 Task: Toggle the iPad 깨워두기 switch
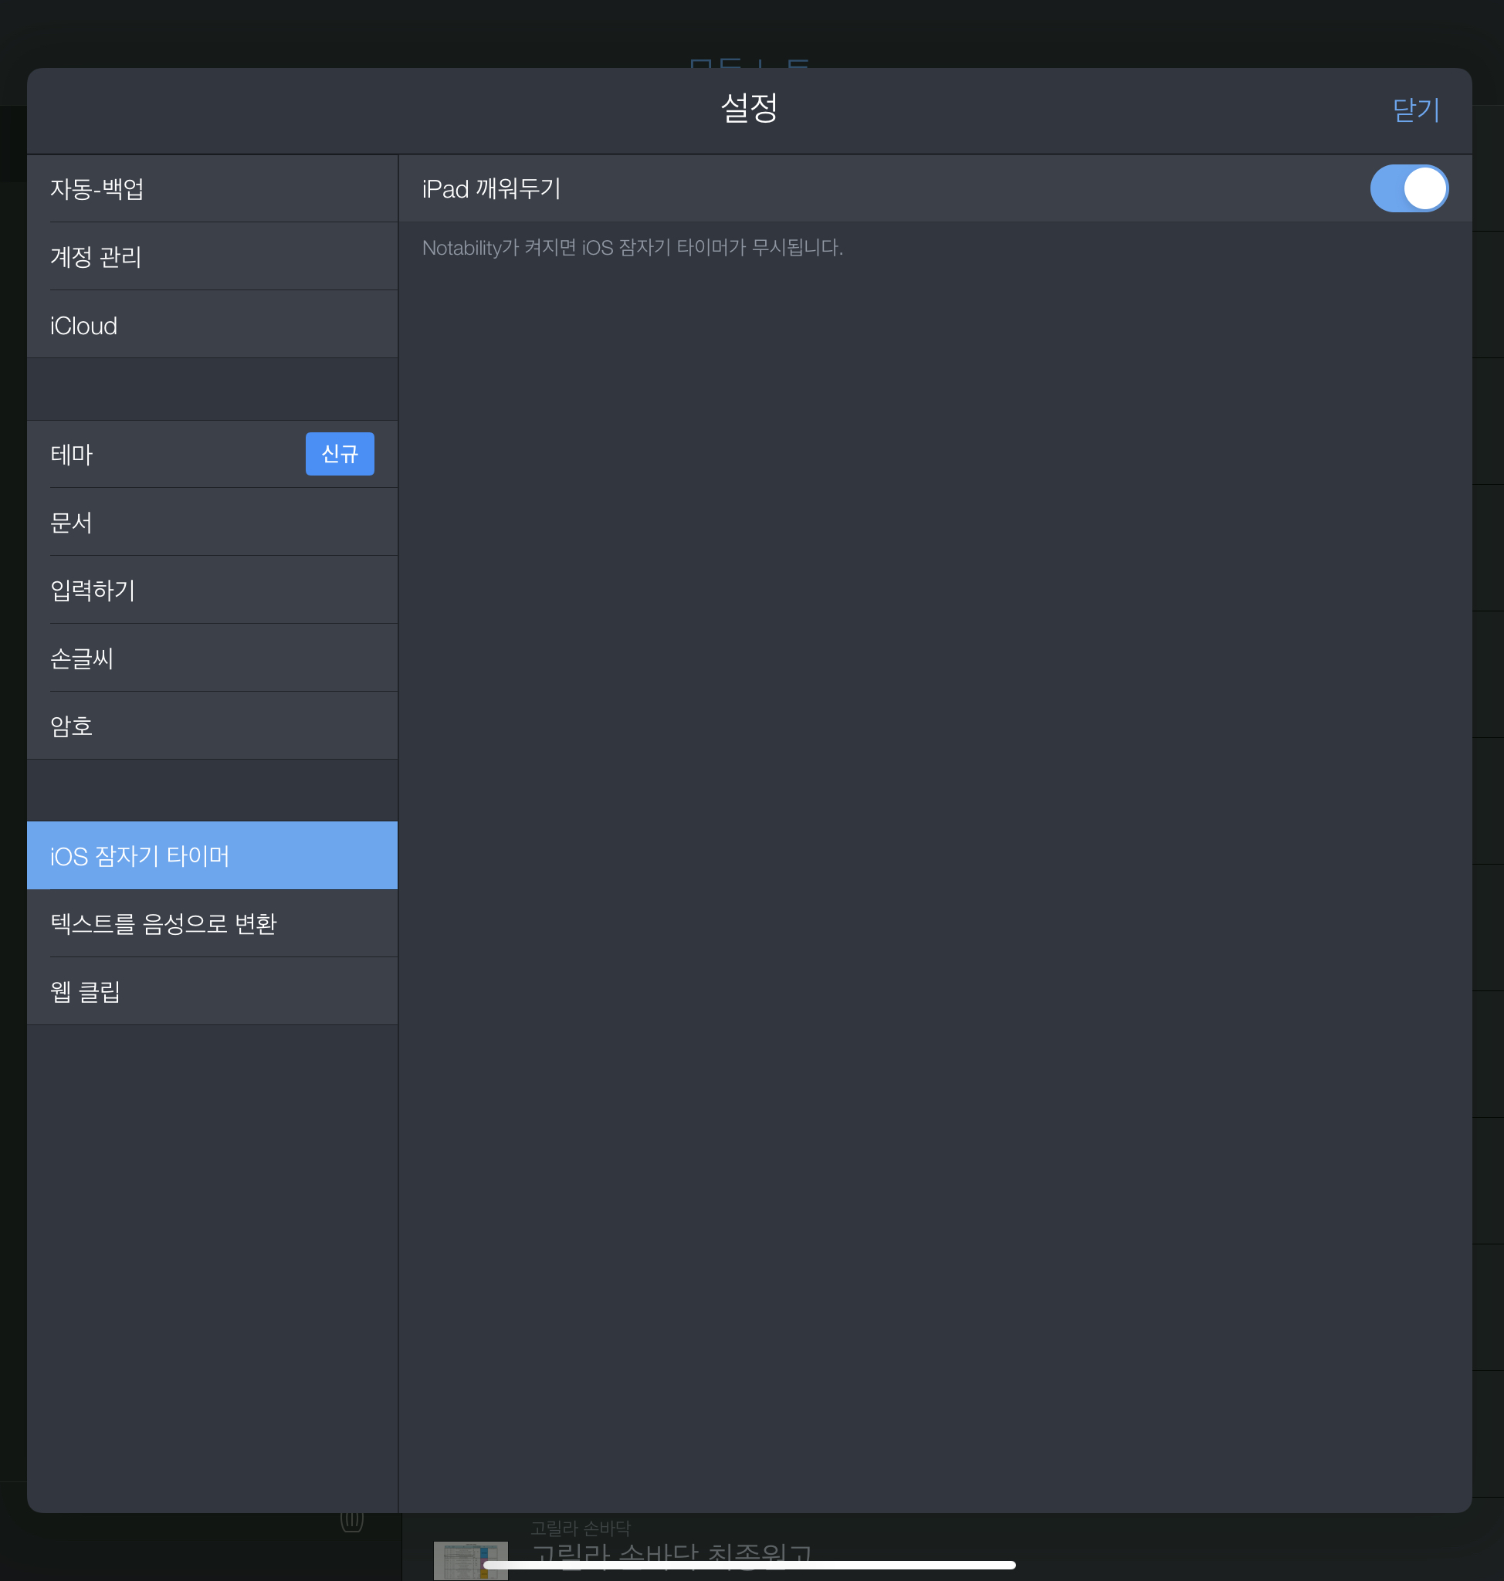click(x=1407, y=188)
